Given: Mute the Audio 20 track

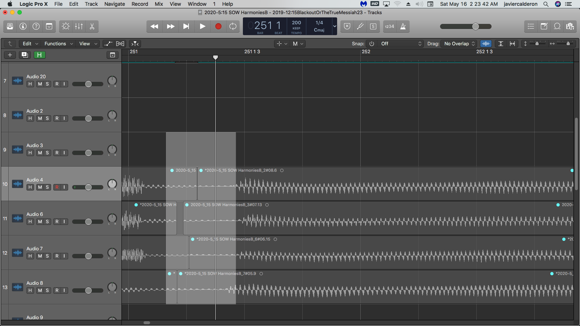Looking at the screenshot, I should tap(40, 84).
